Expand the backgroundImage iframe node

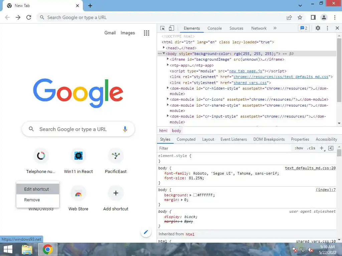click(x=168, y=59)
